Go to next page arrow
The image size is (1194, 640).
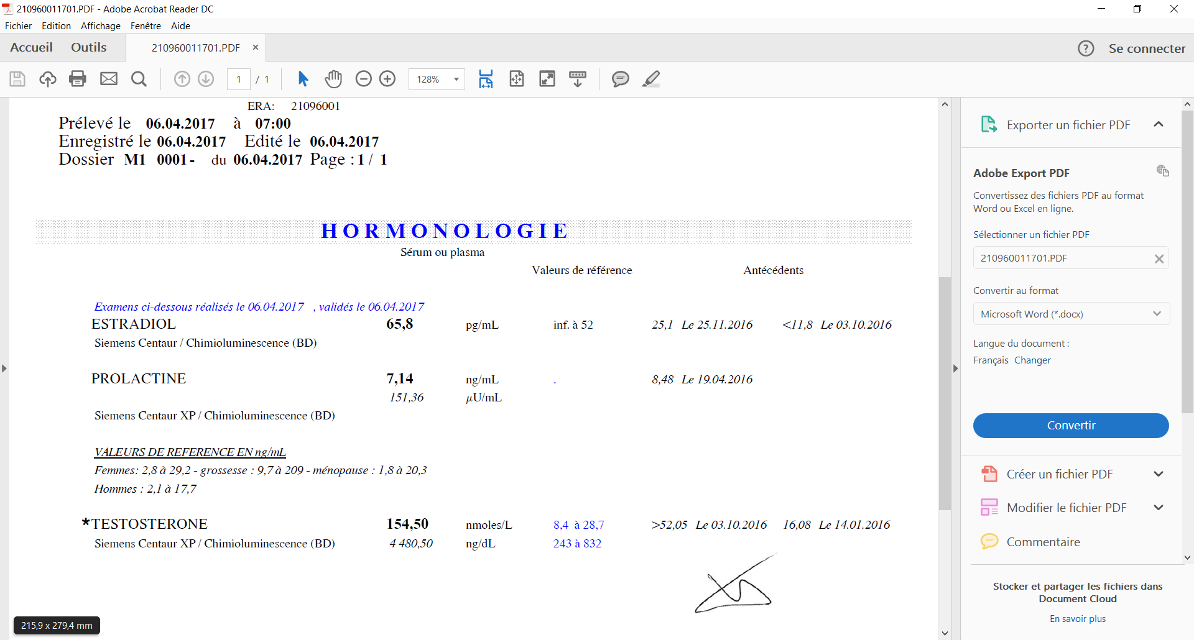[x=206, y=79]
